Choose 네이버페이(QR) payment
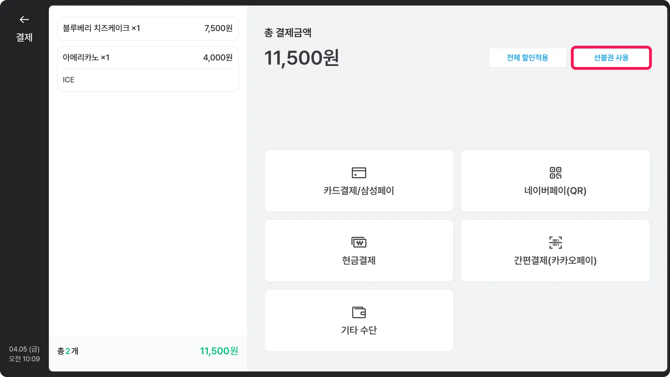This screenshot has height=377, width=670. pyautogui.click(x=555, y=181)
